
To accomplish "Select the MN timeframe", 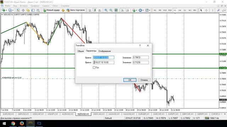I will pyautogui.click(x=195, y=10).
